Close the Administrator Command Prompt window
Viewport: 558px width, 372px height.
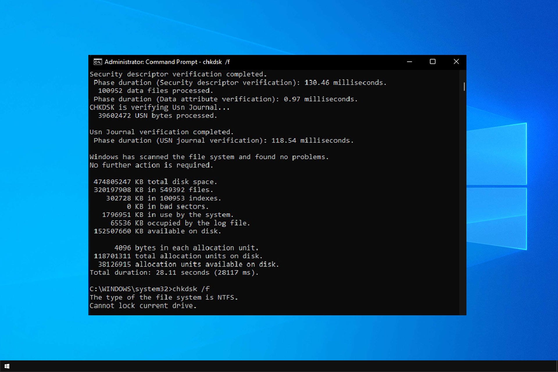(x=456, y=62)
